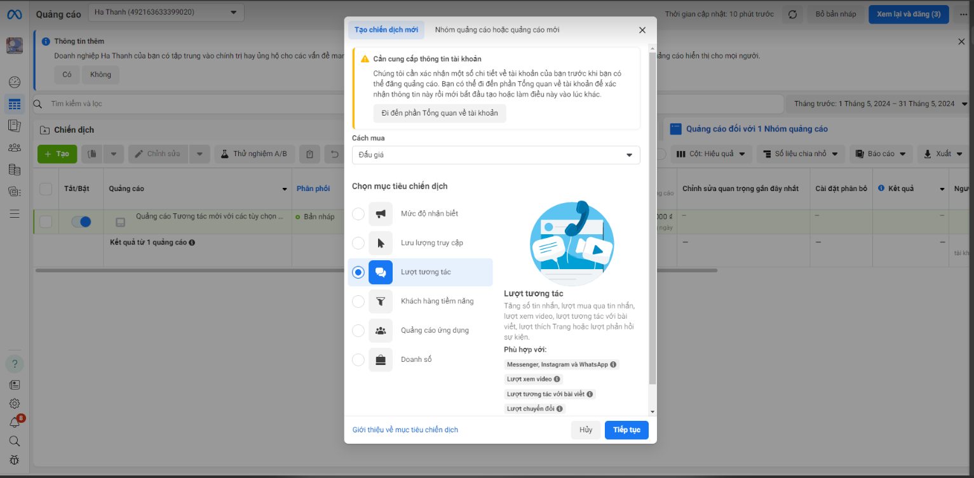Open Campaigns table icon in sidebar
Image resolution: width=974 pixels, height=478 pixels.
coord(14,105)
